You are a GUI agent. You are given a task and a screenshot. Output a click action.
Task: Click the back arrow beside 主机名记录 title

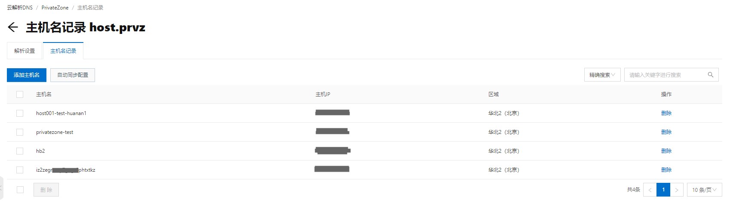click(13, 27)
